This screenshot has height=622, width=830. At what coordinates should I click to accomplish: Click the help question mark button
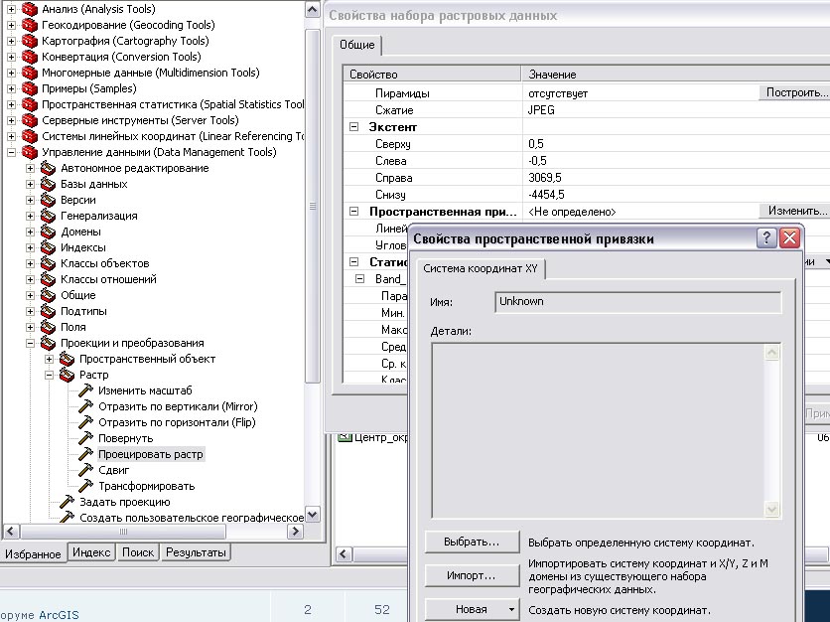766,238
